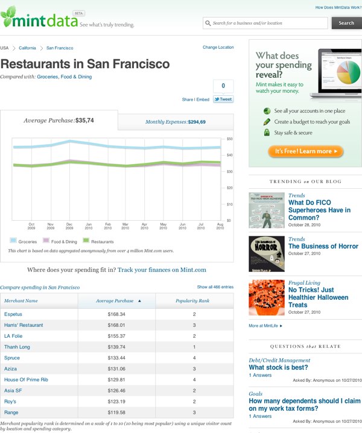Type in the business search field
Image resolution: width=362 pixels, height=433 pixels.
268,23
